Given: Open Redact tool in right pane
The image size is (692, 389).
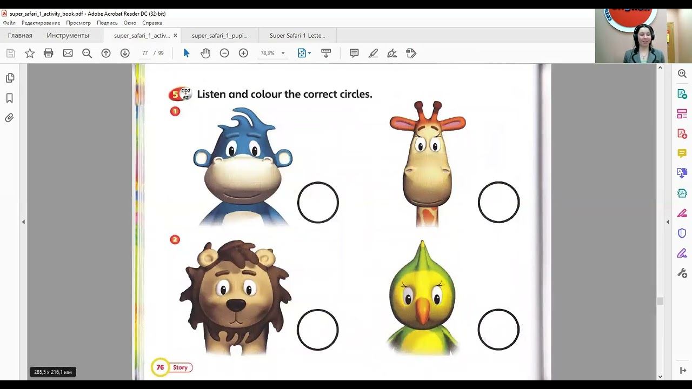Looking at the screenshot, I should 682,213.
